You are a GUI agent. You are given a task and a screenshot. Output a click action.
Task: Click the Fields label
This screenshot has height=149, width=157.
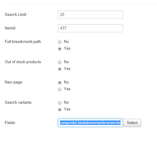coord(10,123)
